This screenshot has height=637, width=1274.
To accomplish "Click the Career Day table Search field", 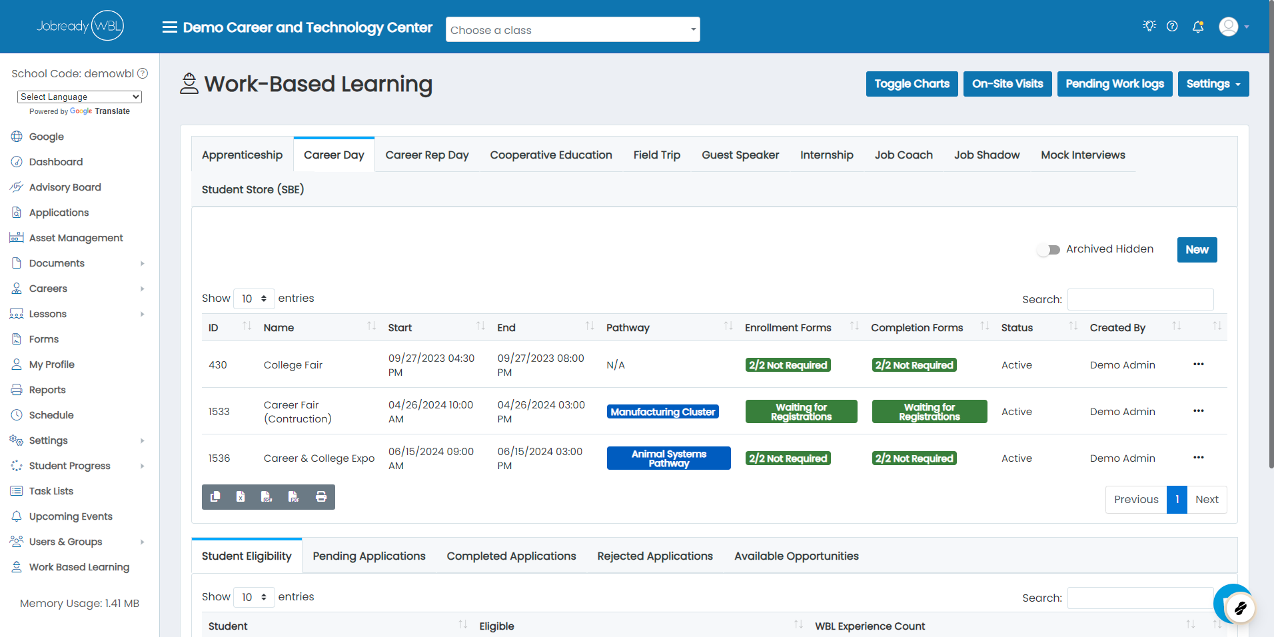I will 1140,299.
